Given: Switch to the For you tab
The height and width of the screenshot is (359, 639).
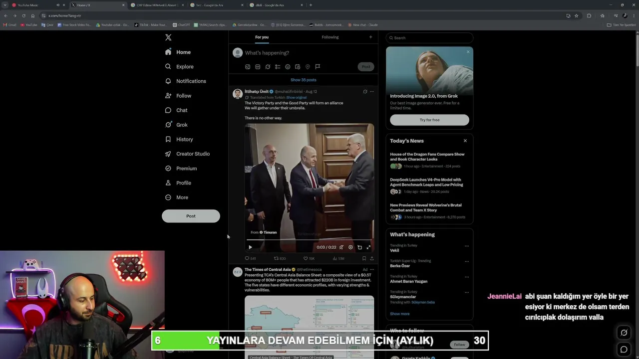Looking at the screenshot, I should point(262,37).
